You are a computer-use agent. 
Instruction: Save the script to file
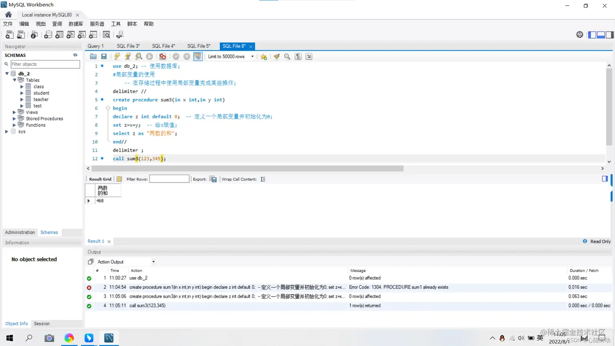[x=104, y=57]
